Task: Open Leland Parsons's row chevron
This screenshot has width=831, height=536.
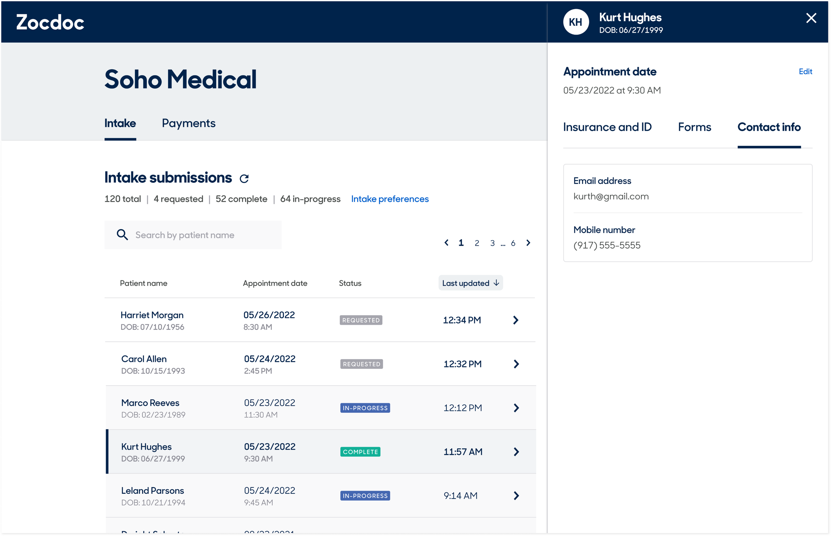Action: (x=516, y=495)
